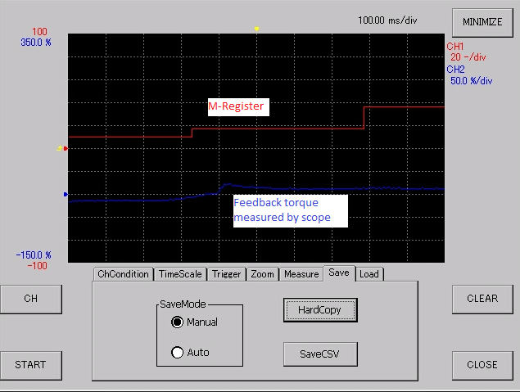Switch to the ChCondition tab
The height and width of the screenshot is (392, 520).
123,274
